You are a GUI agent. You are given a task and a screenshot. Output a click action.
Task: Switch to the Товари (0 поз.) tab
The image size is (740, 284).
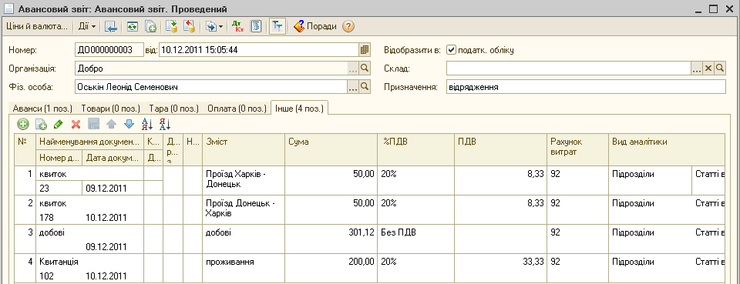coord(111,109)
